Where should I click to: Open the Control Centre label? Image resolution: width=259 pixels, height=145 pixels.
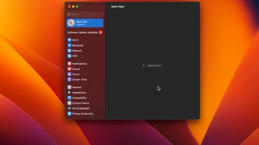pos(81,103)
